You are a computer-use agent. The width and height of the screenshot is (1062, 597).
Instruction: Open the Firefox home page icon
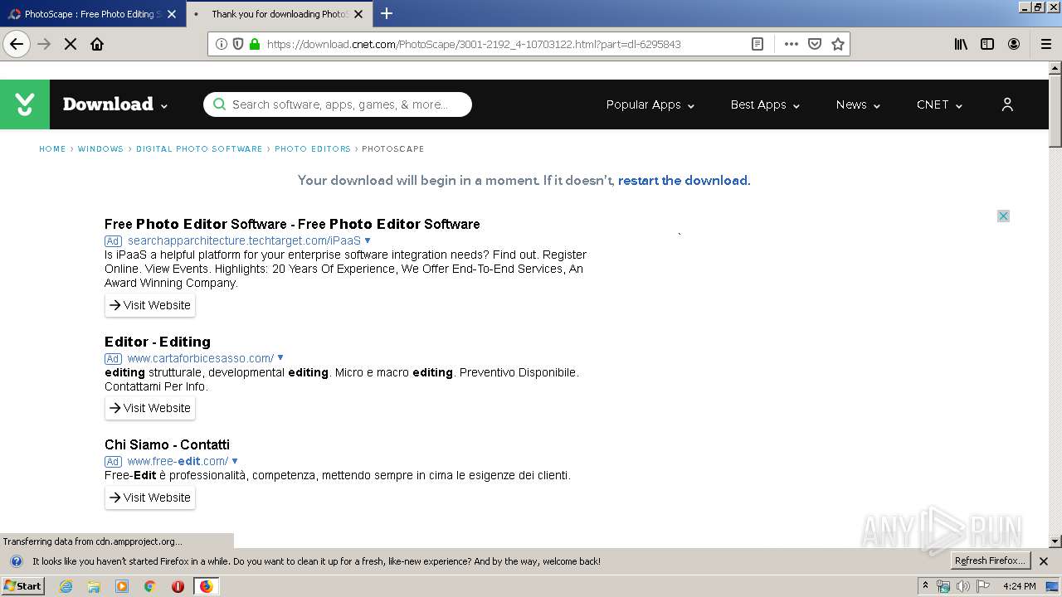(97, 44)
